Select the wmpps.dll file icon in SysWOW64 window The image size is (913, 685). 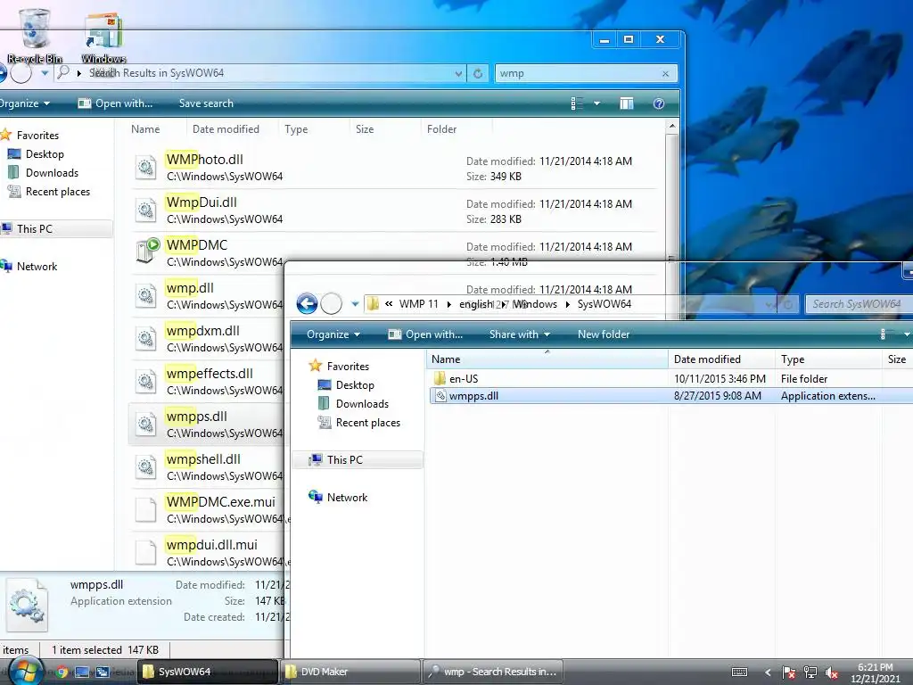[x=440, y=396]
